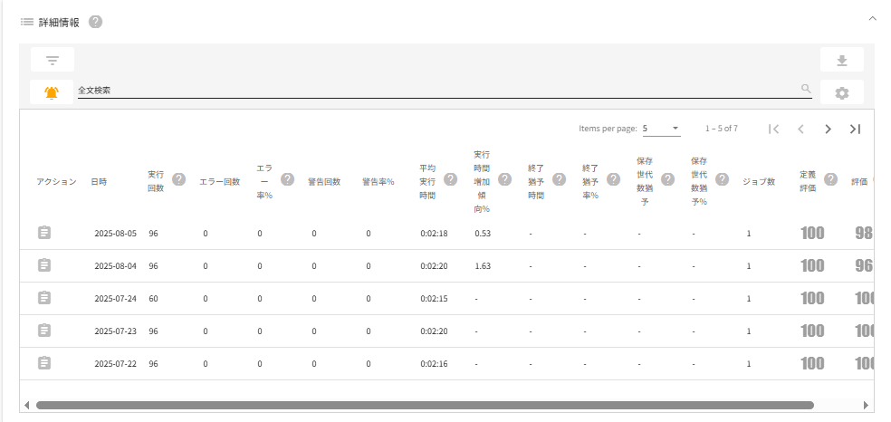Click help icon beside 平均実行時間 column

pos(450,179)
